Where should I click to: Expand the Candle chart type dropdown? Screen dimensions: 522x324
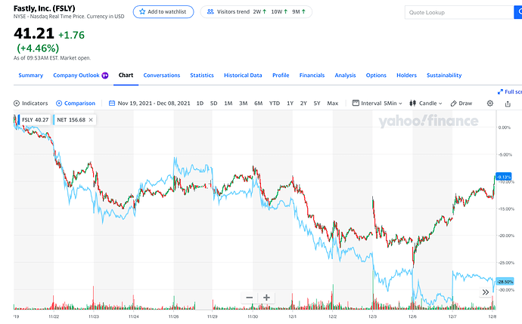tap(426, 103)
